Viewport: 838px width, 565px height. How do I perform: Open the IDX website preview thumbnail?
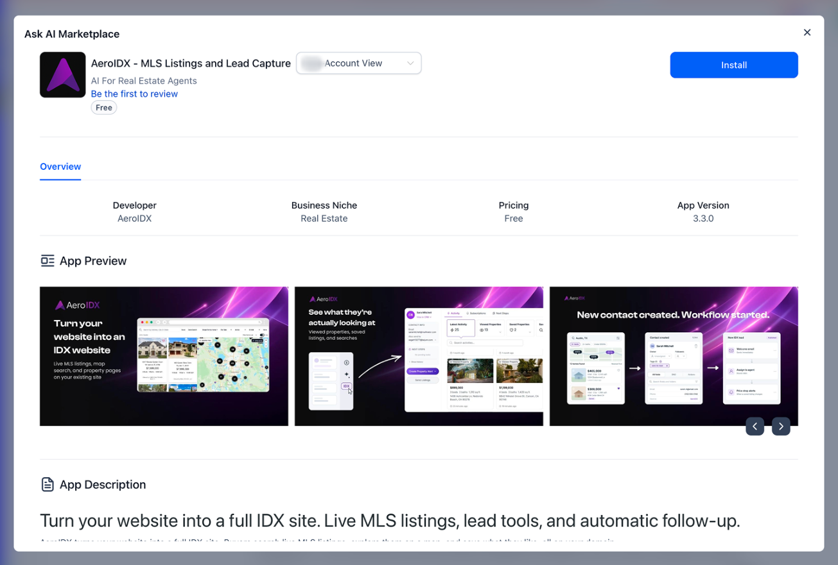click(x=164, y=357)
